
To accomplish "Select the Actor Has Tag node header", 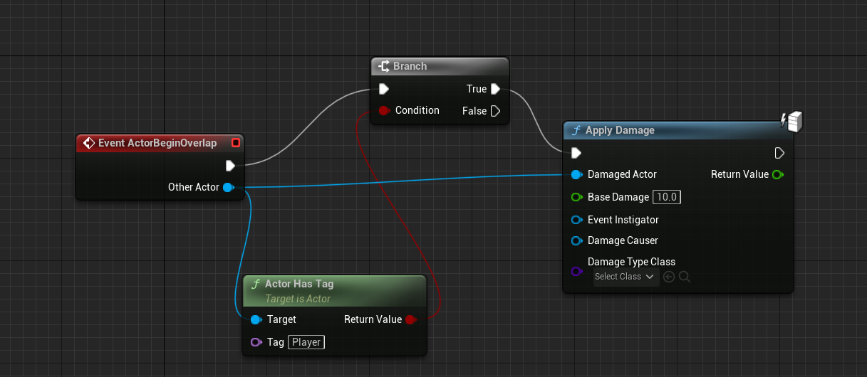I will [x=334, y=290].
